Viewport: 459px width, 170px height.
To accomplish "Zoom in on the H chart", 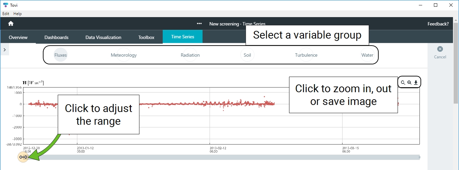I will pyautogui.click(x=403, y=82).
